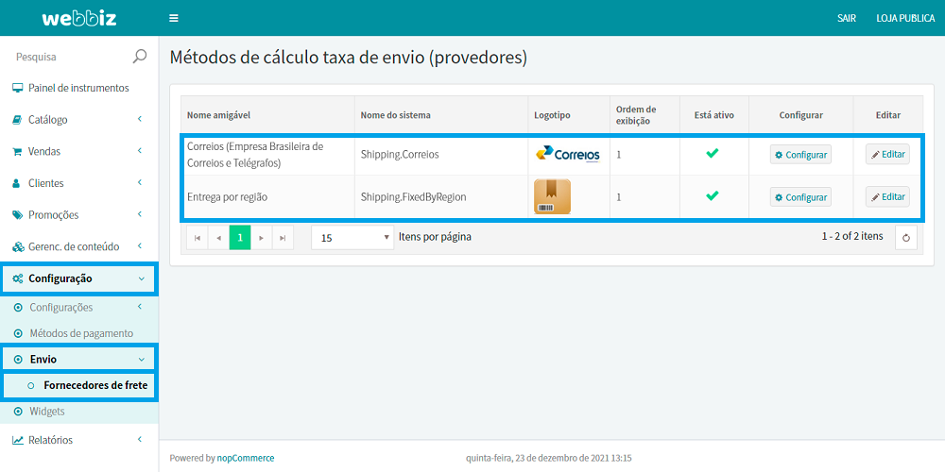This screenshot has height=472, width=945.
Task: Open Painel de instrumentos in sidebar
Action: click(78, 88)
